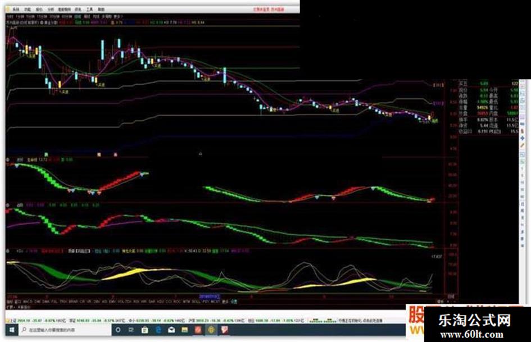The height and width of the screenshot is (342, 531).
Task: Click the blue crosshair icon in right toolbar
Action: [x=522, y=138]
